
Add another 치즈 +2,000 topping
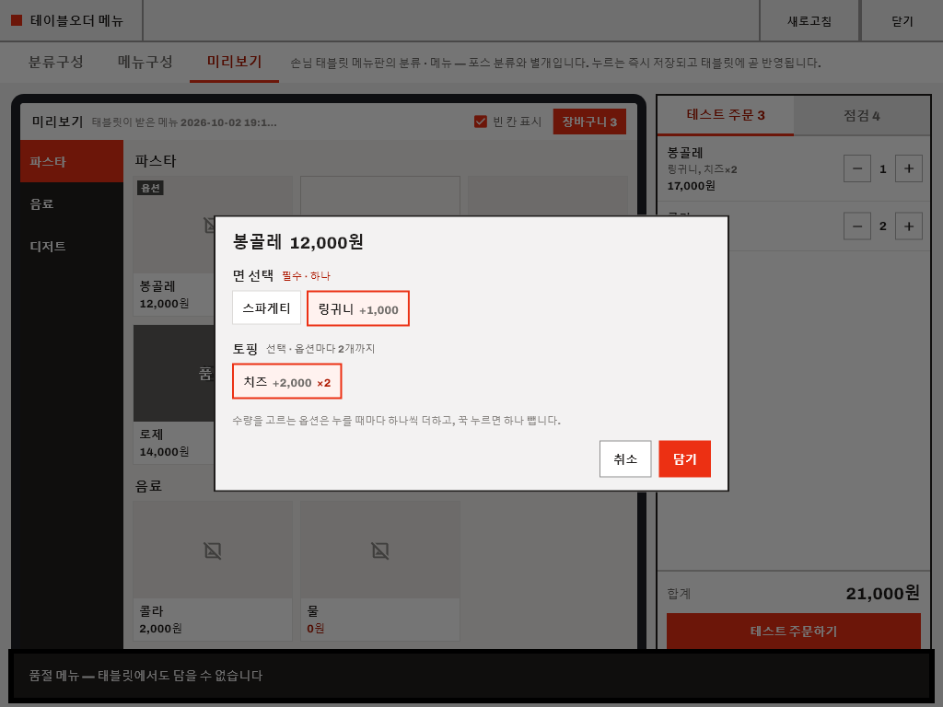click(287, 381)
